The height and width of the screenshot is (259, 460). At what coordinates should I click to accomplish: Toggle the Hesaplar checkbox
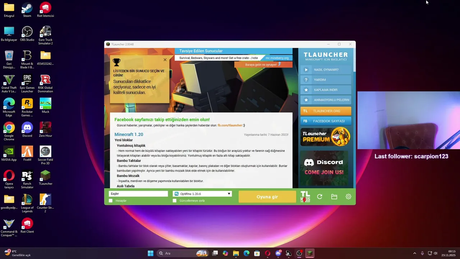pyautogui.click(x=111, y=201)
